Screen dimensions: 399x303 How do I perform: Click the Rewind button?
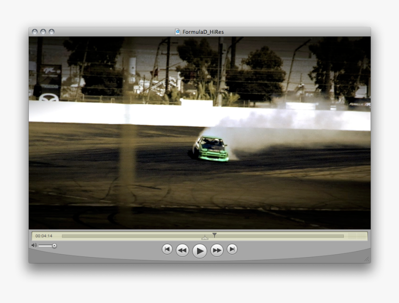click(182, 250)
